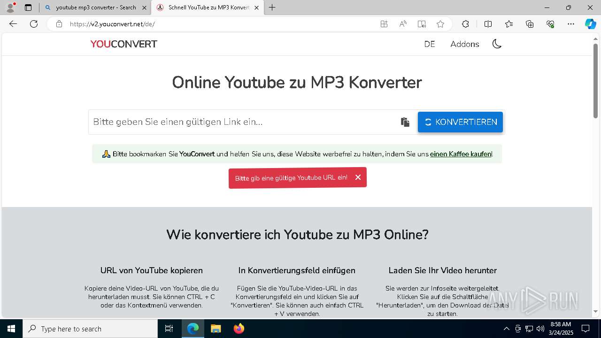Open Microsoft Edge taskbar icon
The width and height of the screenshot is (601, 338).
193,329
